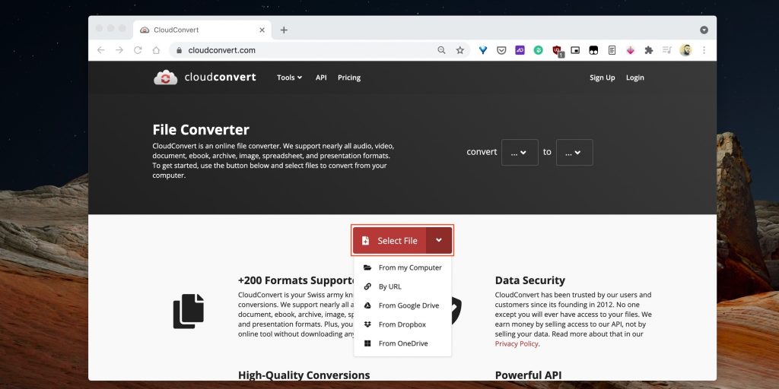Click the address bar showing cloudconvert.com
779x389 pixels.
tap(320, 50)
